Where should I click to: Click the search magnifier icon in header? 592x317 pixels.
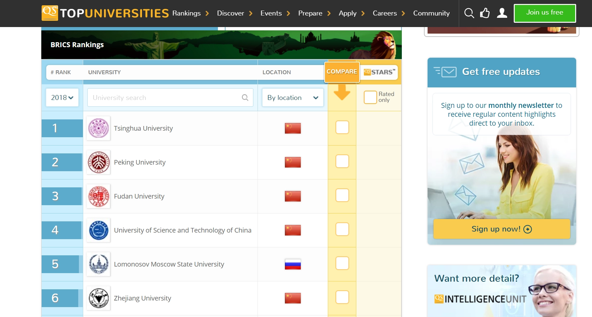pos(469,13)
